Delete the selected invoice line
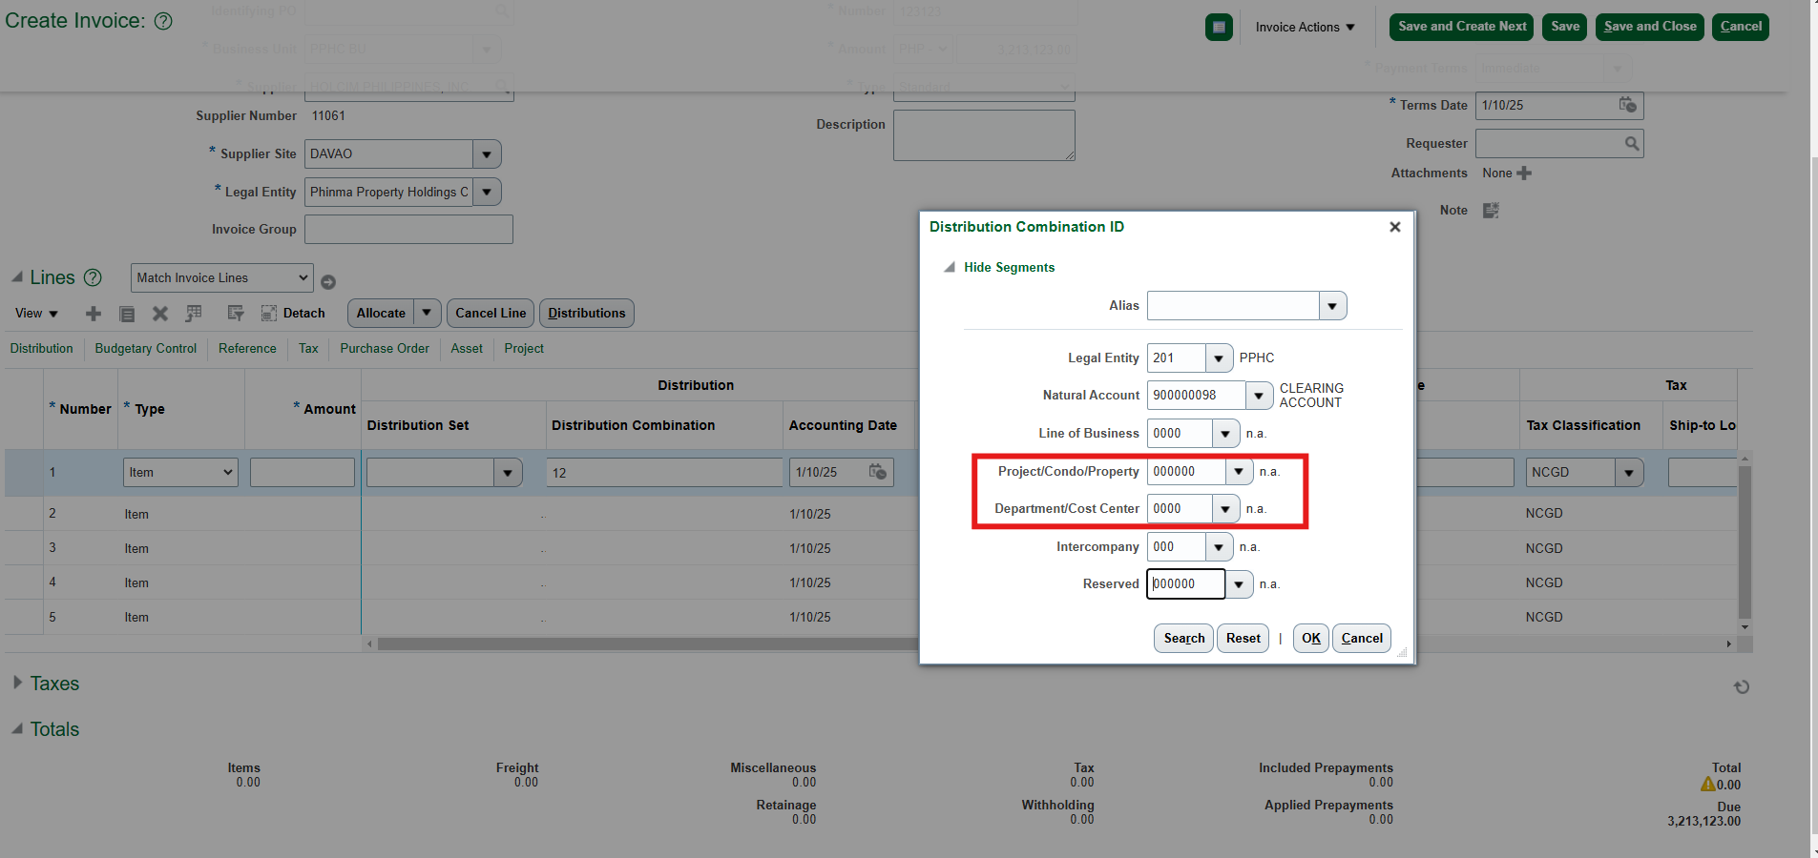 (160, 314)
